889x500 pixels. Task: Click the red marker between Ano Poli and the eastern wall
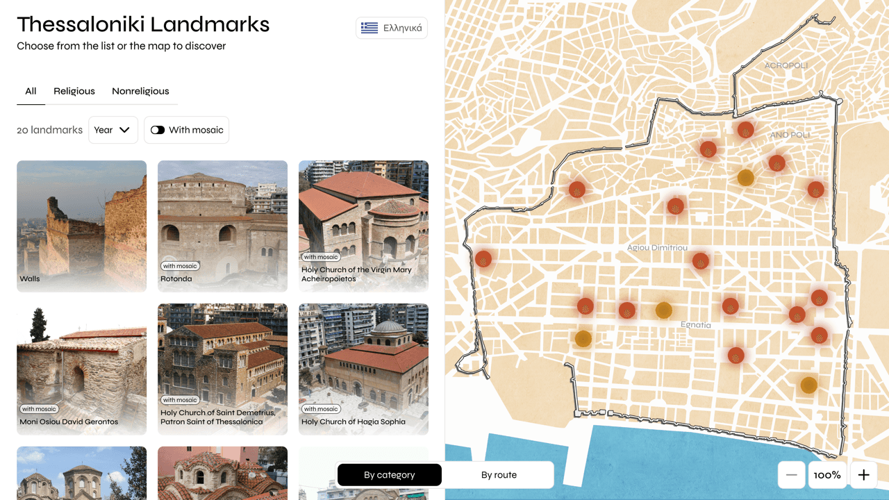pyautogui.click(x=815, y=190)
